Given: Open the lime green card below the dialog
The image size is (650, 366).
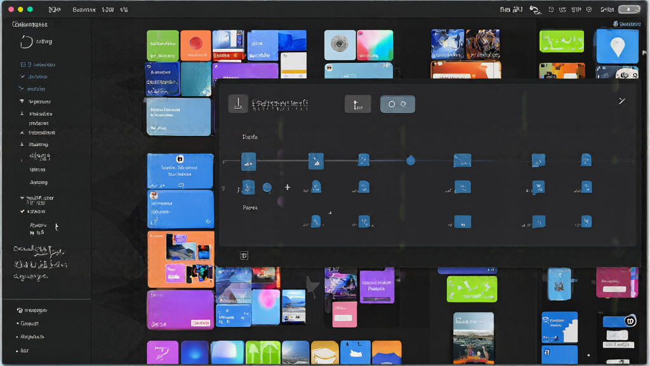Looking at the screenshot, I should pos(472,289).
